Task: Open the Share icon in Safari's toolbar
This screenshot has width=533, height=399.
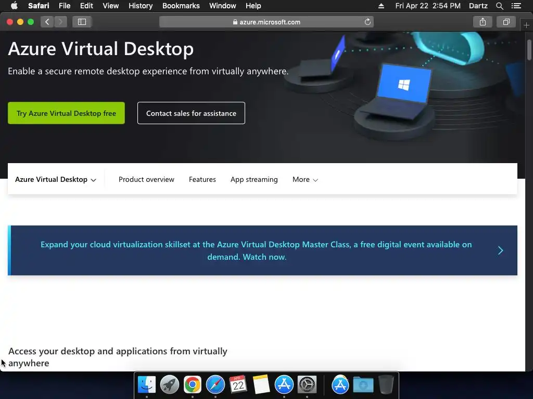Action: coord(483,22)
